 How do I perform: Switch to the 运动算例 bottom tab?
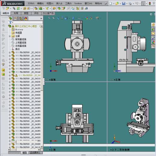tap(34, 153)
